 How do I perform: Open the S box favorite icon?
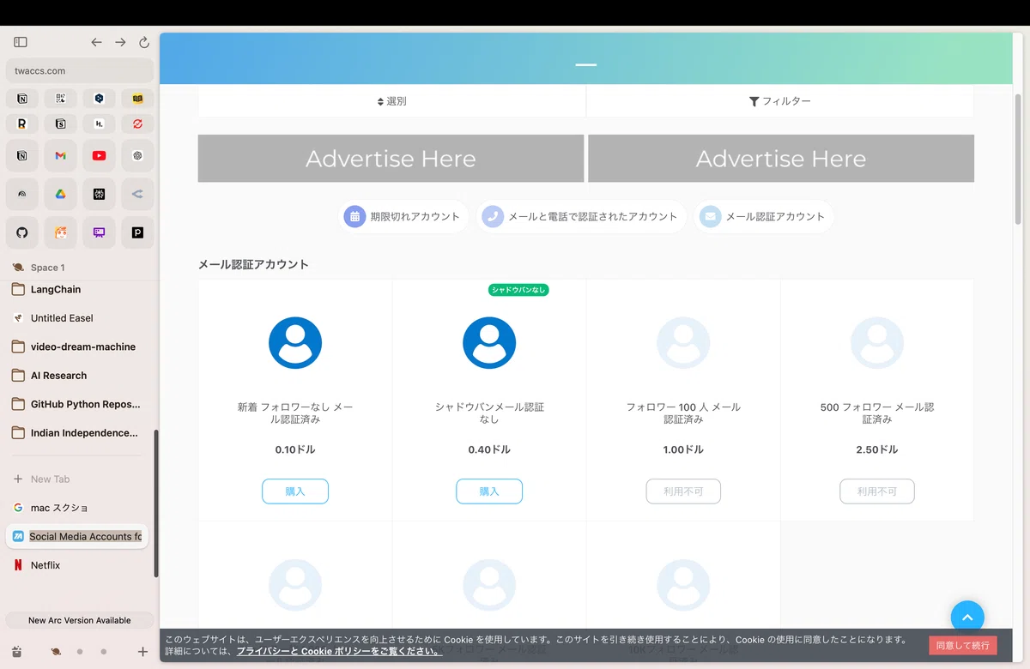[60, 124]
